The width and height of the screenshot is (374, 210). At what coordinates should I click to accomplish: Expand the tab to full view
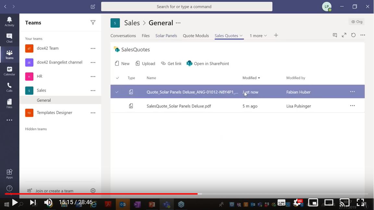(344, 35)
